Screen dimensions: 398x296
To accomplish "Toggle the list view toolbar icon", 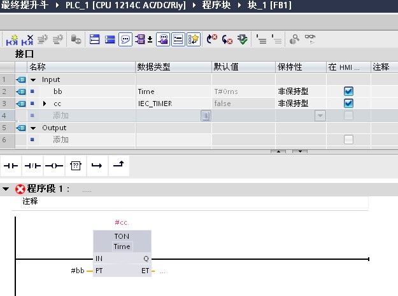I will (x=178, y=39).
